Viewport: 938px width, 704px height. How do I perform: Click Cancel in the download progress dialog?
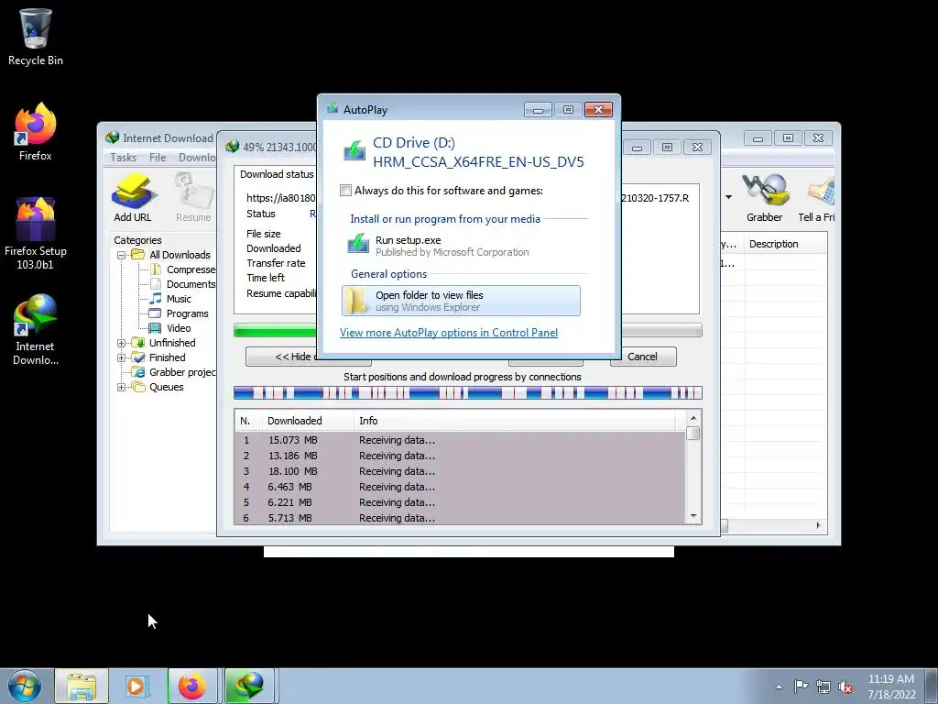pyautogui.click(x=642, y=357)
